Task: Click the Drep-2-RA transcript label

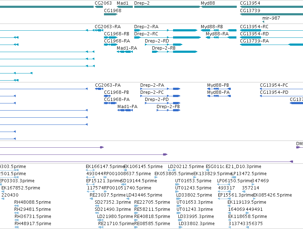Action: tap(146, 27)
